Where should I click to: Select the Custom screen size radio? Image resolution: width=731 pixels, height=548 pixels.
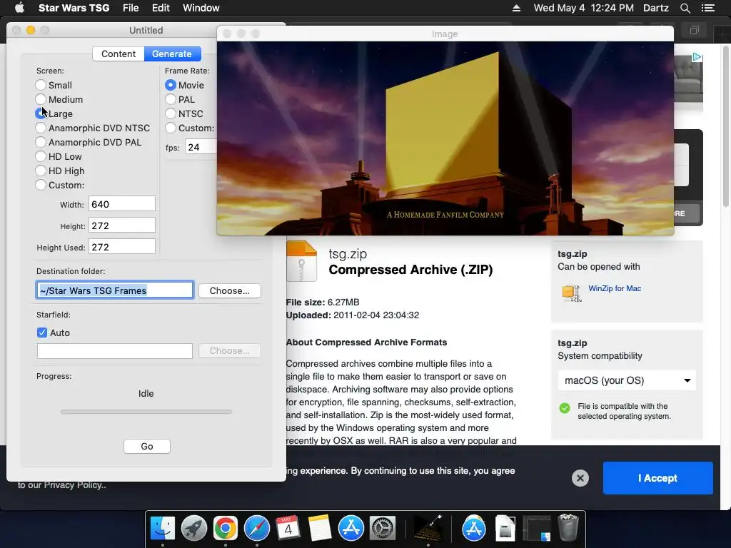tap(41, 185)
